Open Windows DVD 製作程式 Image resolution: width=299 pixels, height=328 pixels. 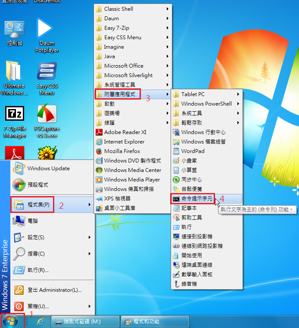click(133, 161)
